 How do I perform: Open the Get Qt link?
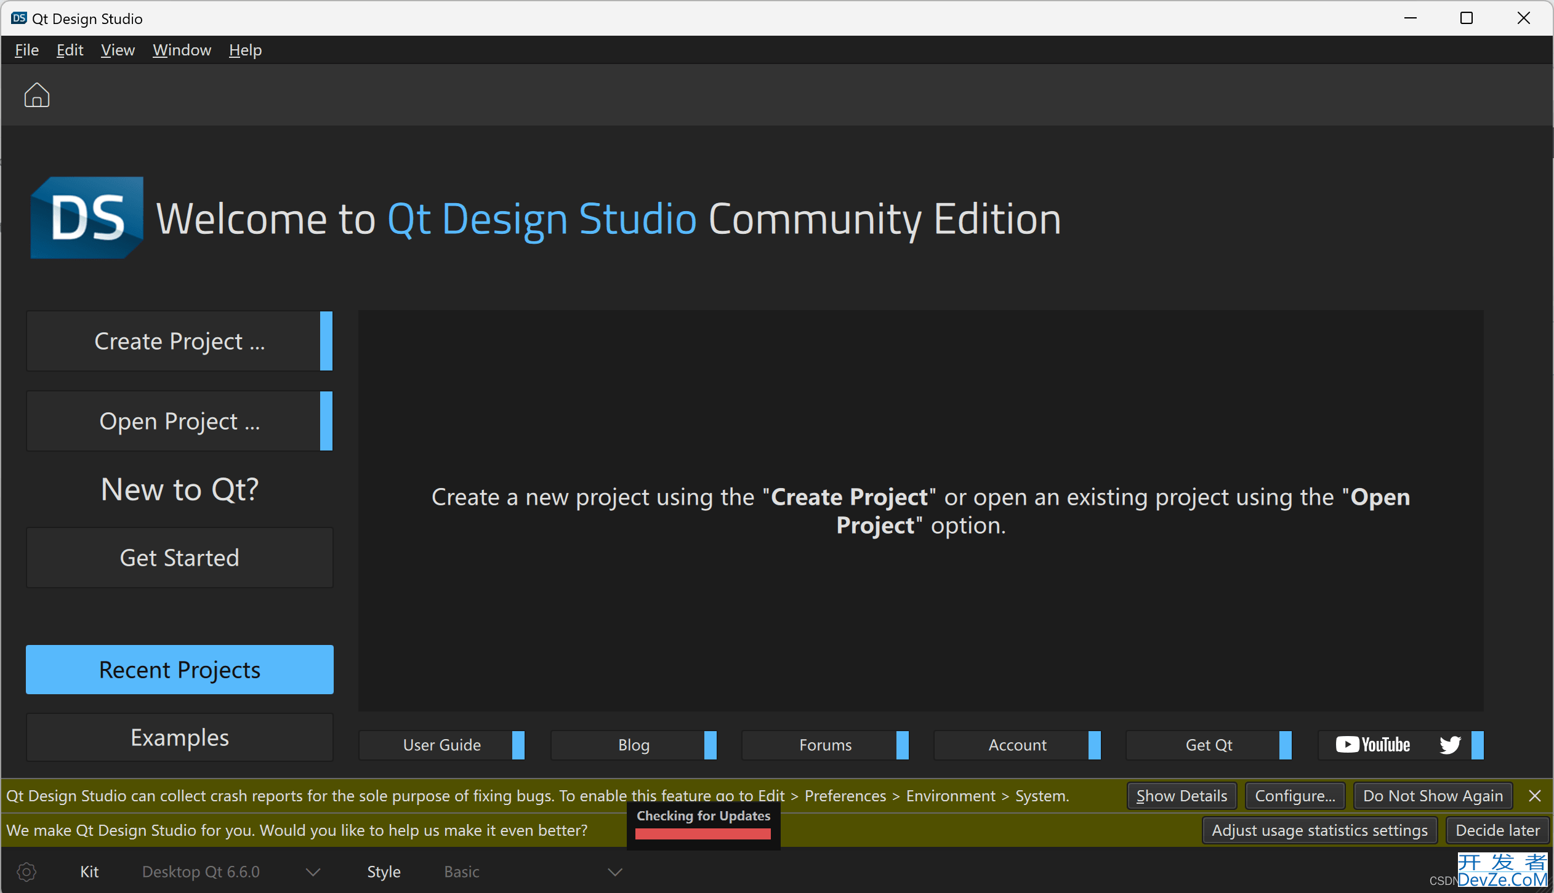tap(1209, 745)
